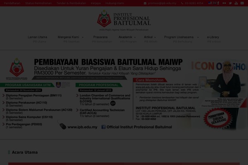Click the phone icon beside 03-9281 4054

[x=182, y=3]
